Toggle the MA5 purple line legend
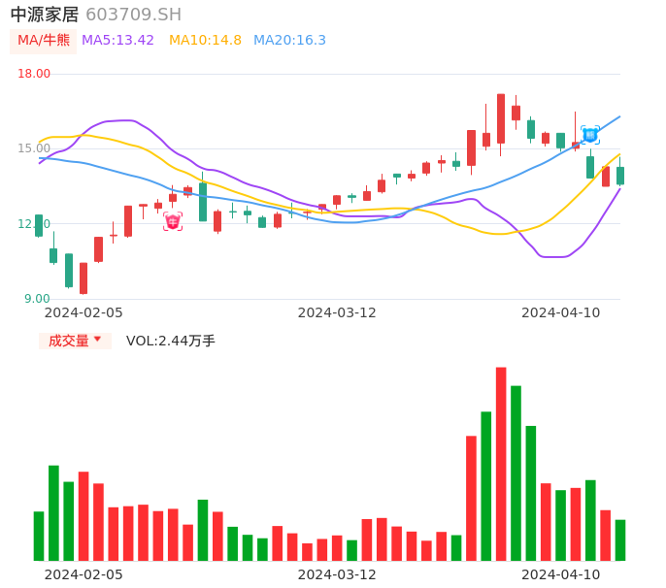 coord(117,41)
